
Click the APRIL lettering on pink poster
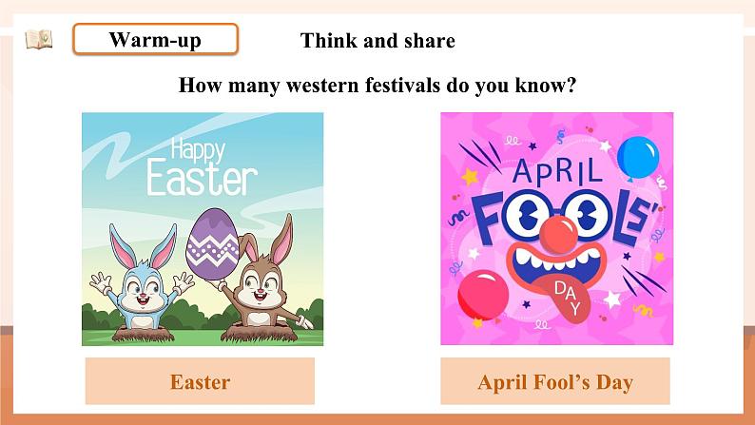click(557, 171)
